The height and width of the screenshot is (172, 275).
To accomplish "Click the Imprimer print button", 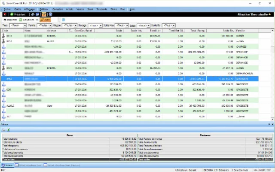I will (11, 19).
